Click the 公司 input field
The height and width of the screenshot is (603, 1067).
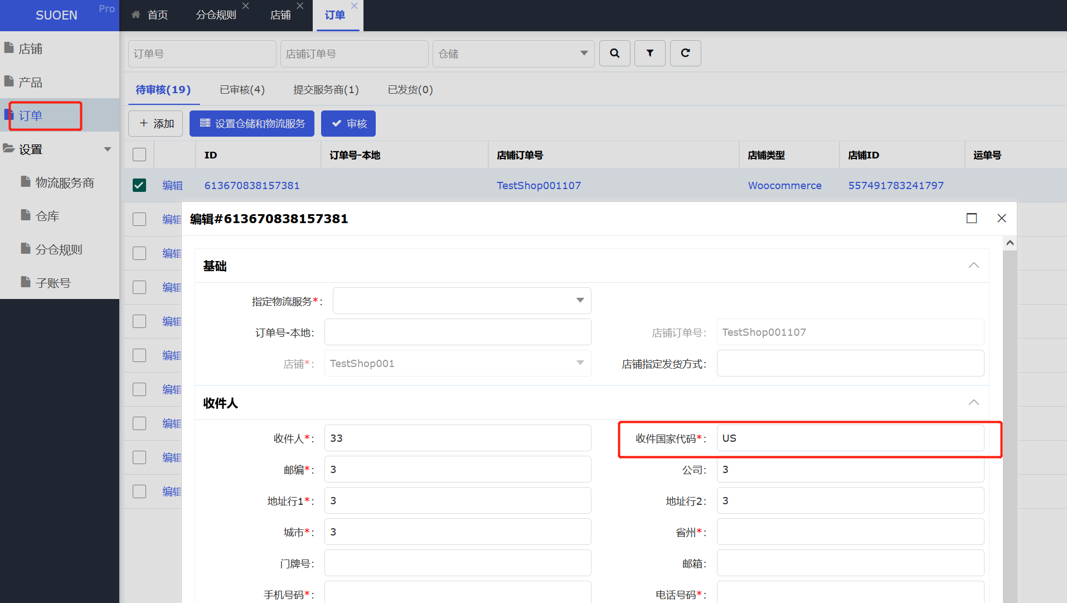tap(850, 469)
